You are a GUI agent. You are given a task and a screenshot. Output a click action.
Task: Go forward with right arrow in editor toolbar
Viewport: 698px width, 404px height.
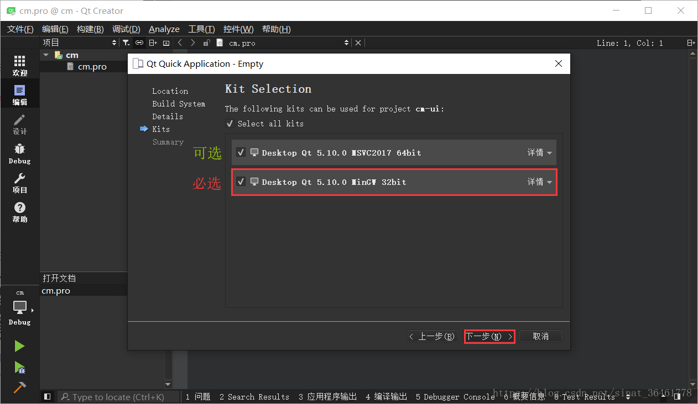[192, 42]
